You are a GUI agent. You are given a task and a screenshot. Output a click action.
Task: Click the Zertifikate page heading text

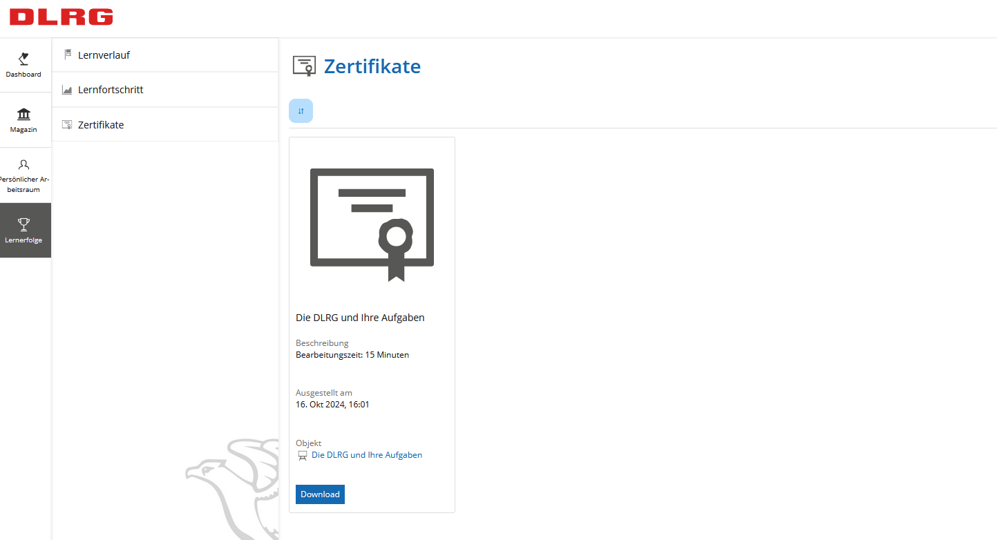(372, 66)
